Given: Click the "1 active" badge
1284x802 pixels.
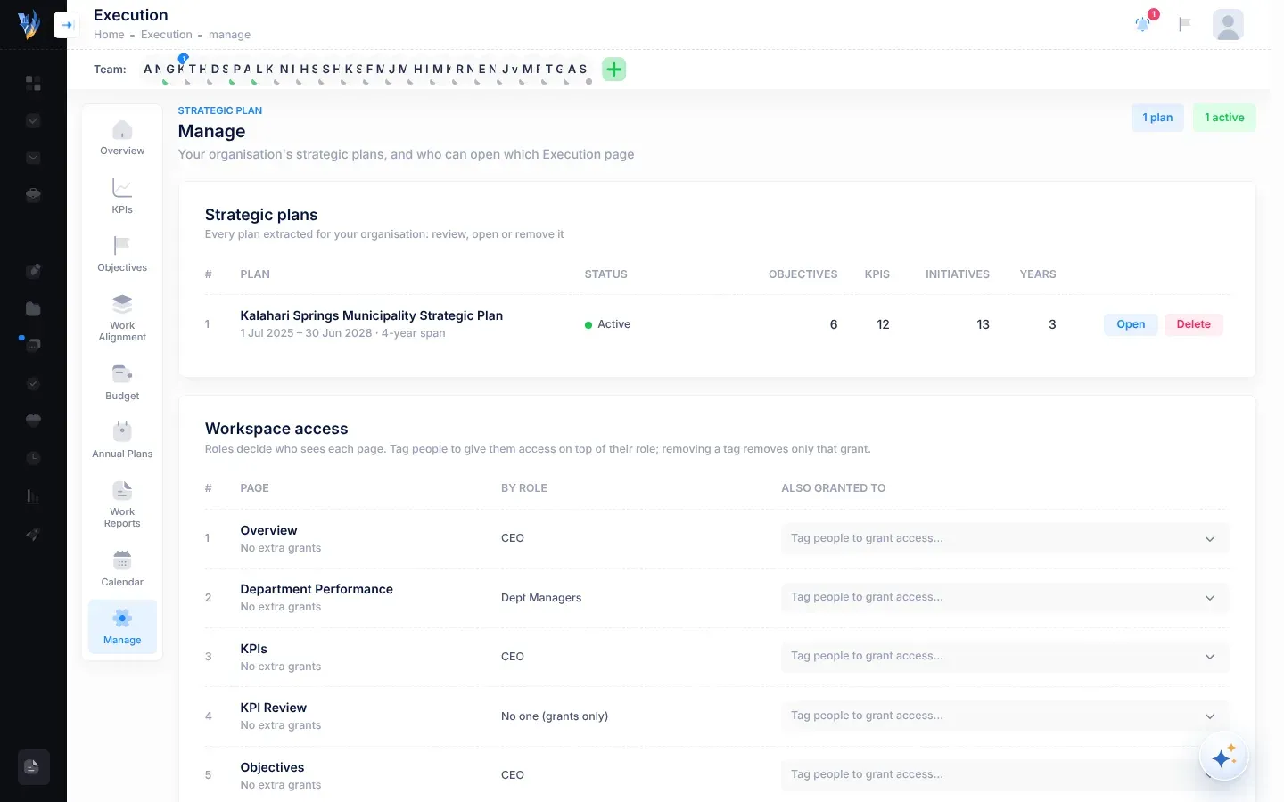Looking at the screenshot, I should pos(1224,118).
